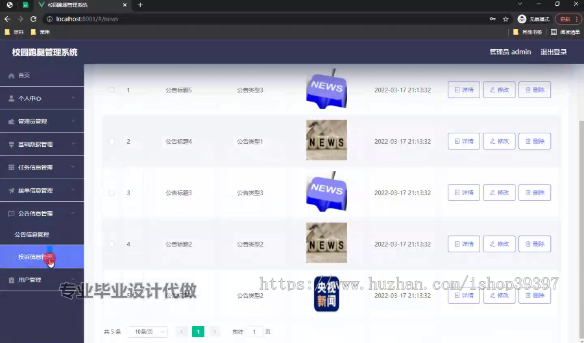Open a new browser tab

[x=140, y=5]
